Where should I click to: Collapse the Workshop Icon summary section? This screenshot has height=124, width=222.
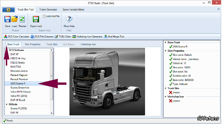[x=165, y=96]
